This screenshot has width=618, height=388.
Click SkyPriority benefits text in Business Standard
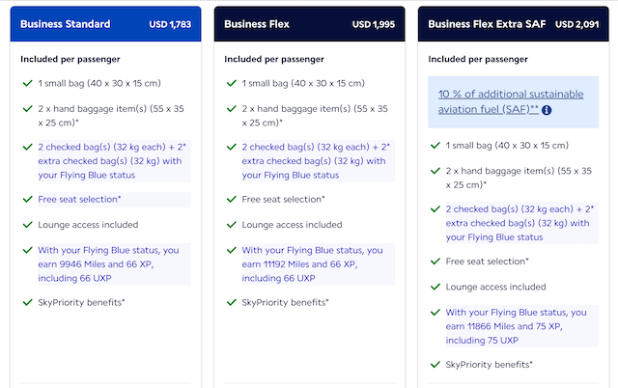[85, 302]
